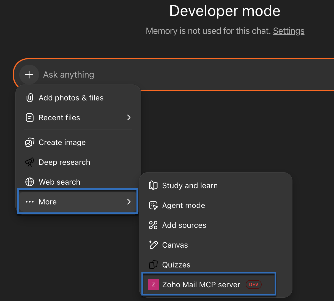Select Study and learn option

click(x=216, y=185)
